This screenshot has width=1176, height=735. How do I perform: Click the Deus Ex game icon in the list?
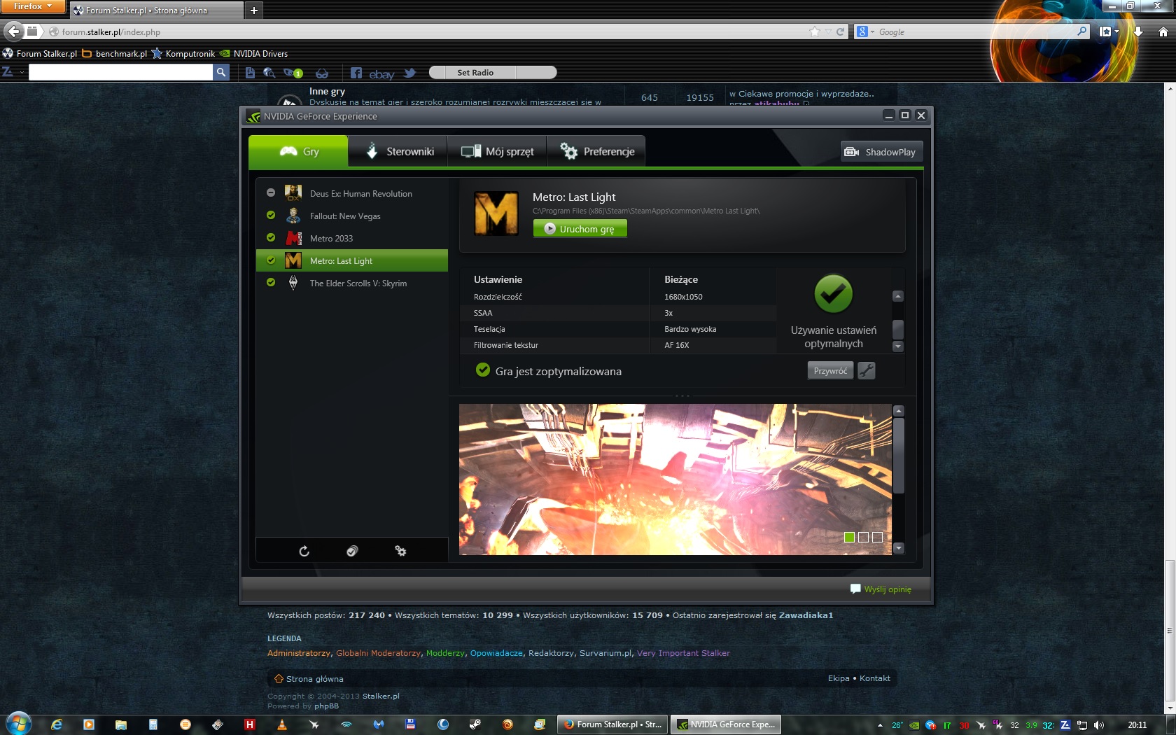pos(293,193)
